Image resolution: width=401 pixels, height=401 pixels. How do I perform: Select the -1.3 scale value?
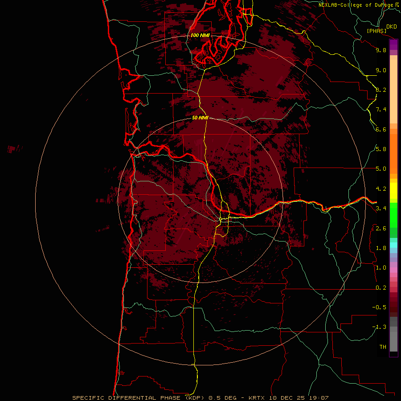pyautogui.click(x=379, y=327)
